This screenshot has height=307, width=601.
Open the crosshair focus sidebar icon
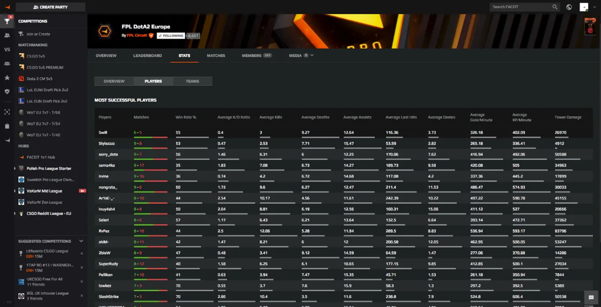coord(7,112)
